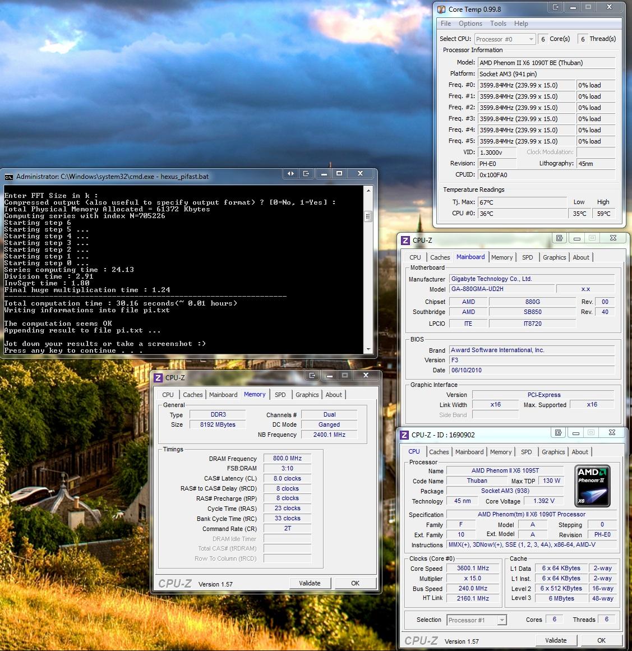Minimize the CPU-Z Memory window

[x=330, y=375]
